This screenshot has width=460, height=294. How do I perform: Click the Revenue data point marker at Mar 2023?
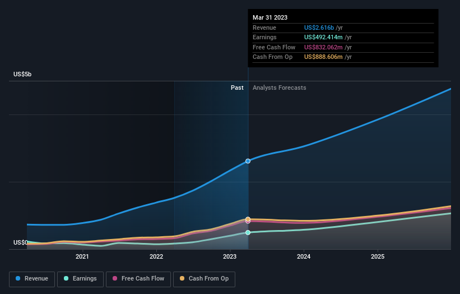[x=248, y=161]
